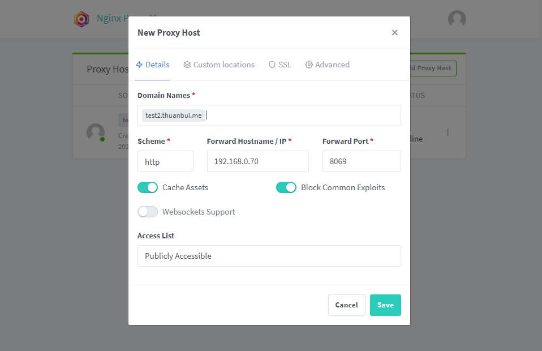The width and height of the screenshot is (542, 351).
Task: Click the gear Advanced icon
Action: click(x=309, y=65)
